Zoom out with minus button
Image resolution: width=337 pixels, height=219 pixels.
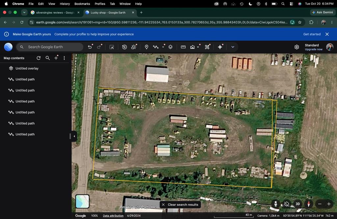(x=320, y=204)
